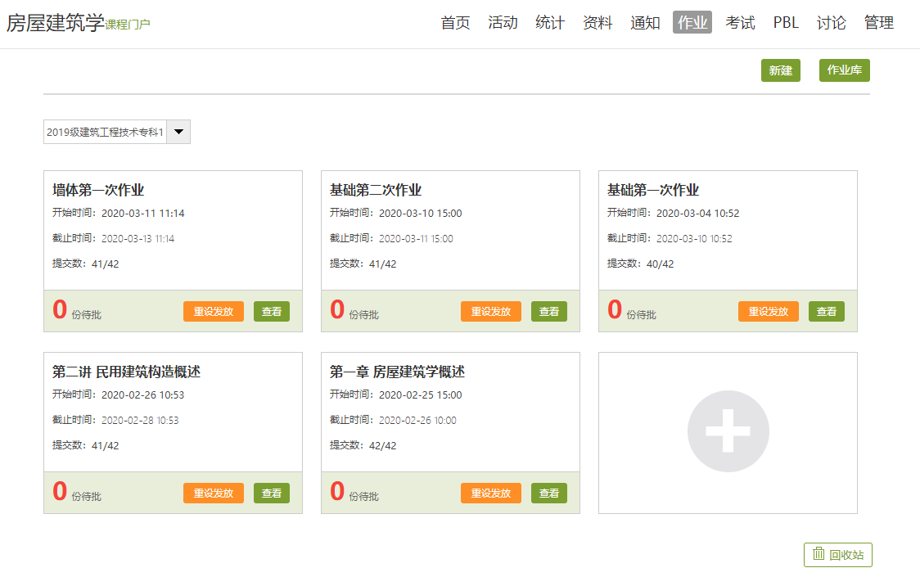
Task: Click the 新建 button
Action: coord(780,70)
